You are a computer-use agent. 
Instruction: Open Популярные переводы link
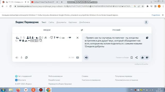[x=124, y=76]
